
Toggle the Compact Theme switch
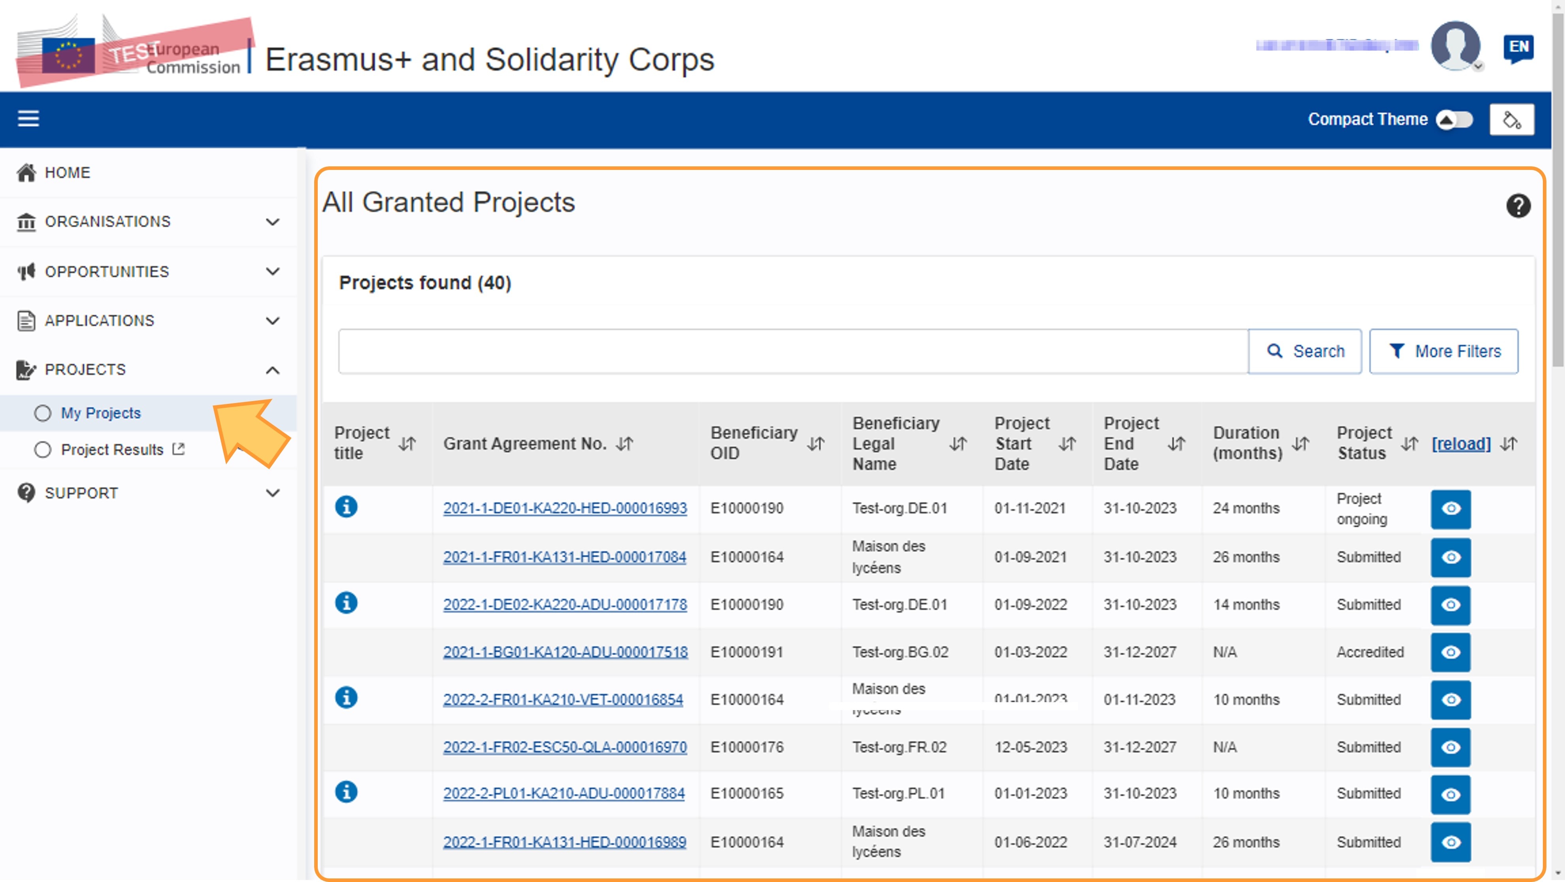coord(1454,119)
